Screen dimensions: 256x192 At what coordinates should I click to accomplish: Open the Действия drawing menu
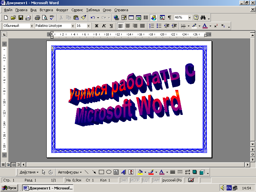point(29,172)
